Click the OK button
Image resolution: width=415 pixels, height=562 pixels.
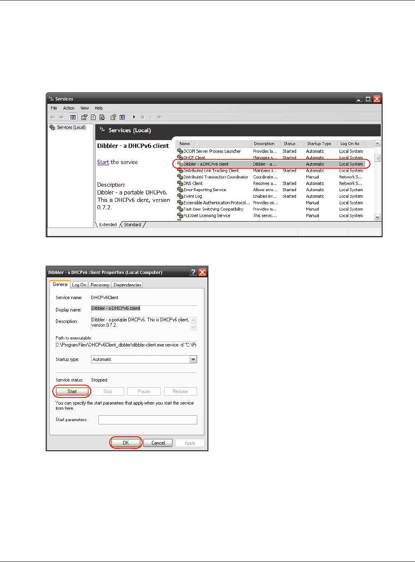[x=126, y=443]
